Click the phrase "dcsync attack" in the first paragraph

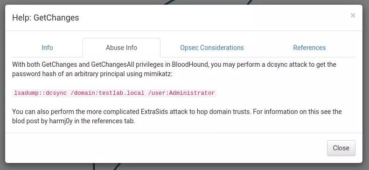[287, 64]
